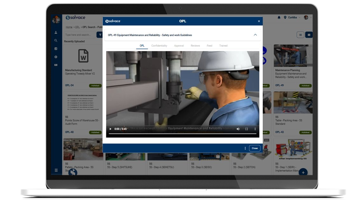Go to Home in the breadcrumb
The height and width of the screenshot is (200, 356).
(x=69, y=27)
